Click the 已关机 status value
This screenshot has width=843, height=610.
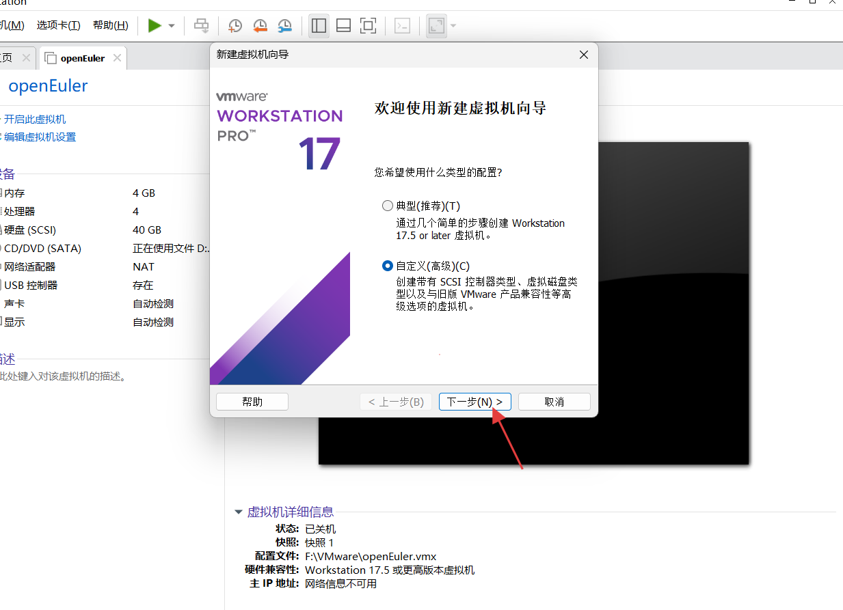(320, 529)
